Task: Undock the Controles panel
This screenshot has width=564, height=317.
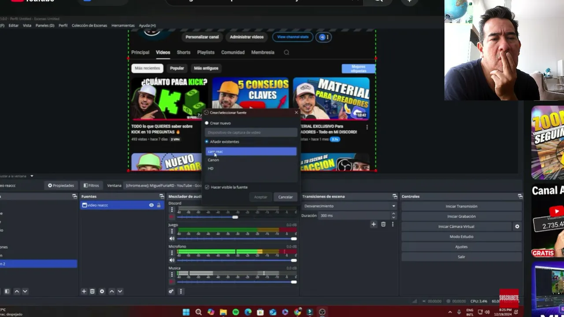Action: tap(520, 196)
